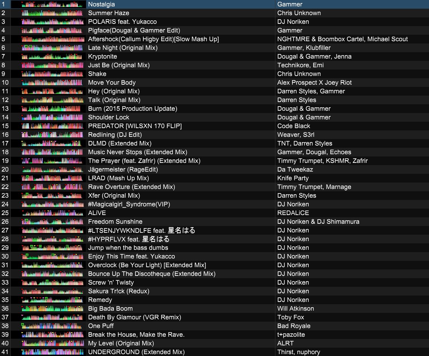Image resolution: width=429 pixels, height=356 pixels.
Task: Click artist Toby Fox
Action: [291, 317]
